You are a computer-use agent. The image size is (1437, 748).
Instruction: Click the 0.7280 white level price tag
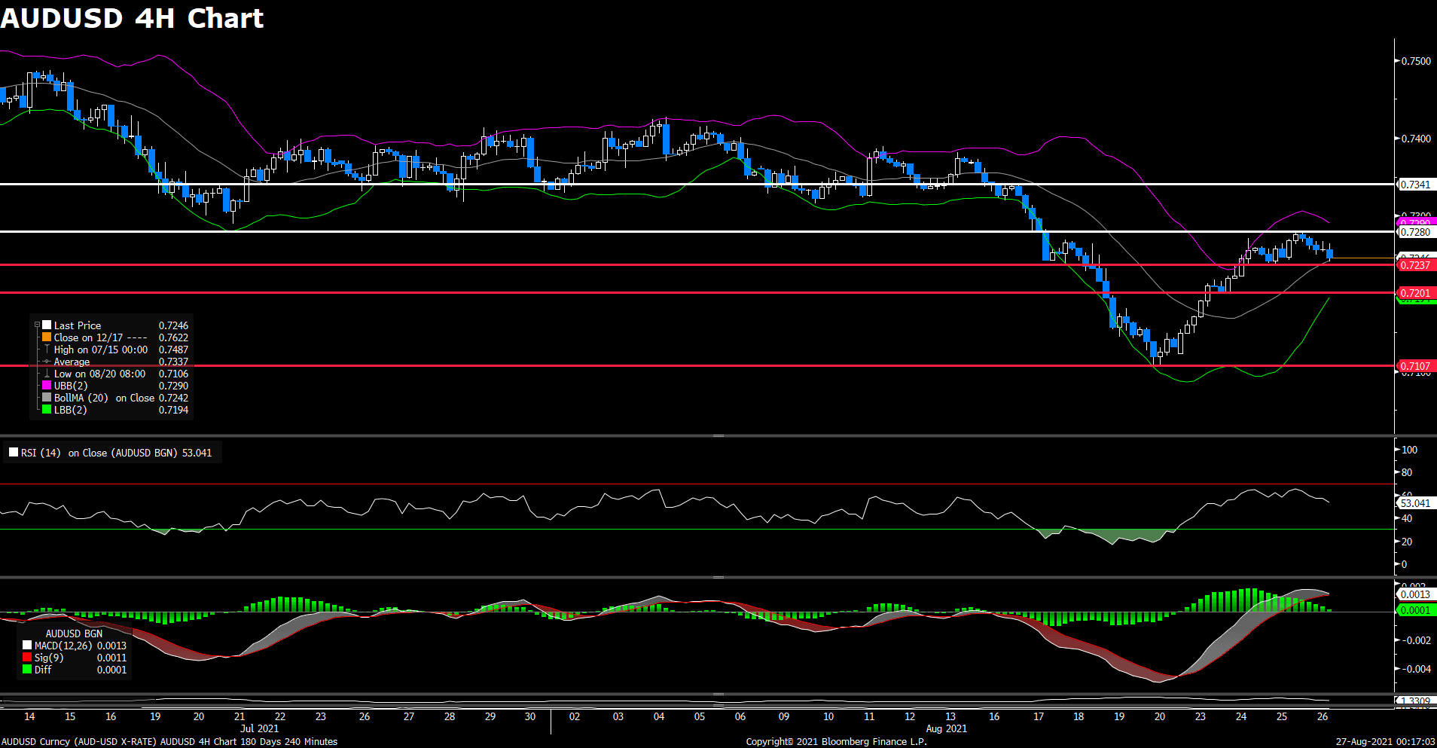1416,232
